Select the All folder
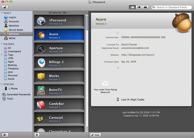Screen dimensions: 194x138 [9, 48]
